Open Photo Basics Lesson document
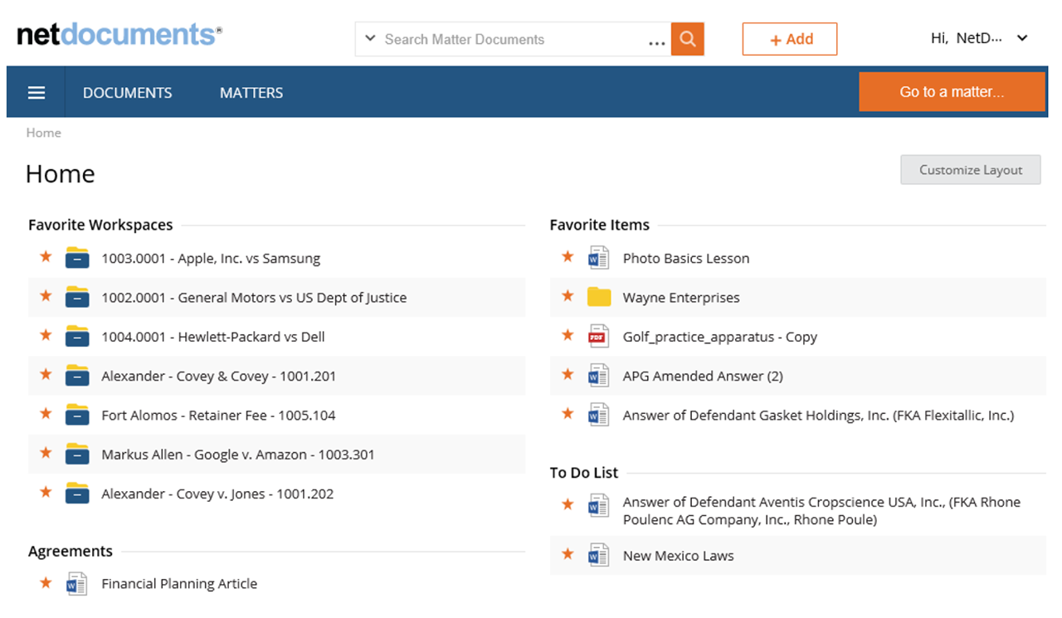 pos(686,258)
